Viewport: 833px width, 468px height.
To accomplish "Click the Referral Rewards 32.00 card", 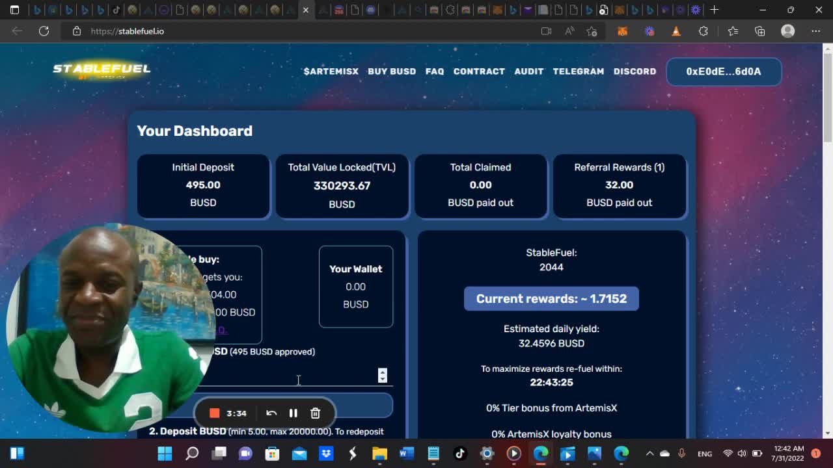I will 620,186.
